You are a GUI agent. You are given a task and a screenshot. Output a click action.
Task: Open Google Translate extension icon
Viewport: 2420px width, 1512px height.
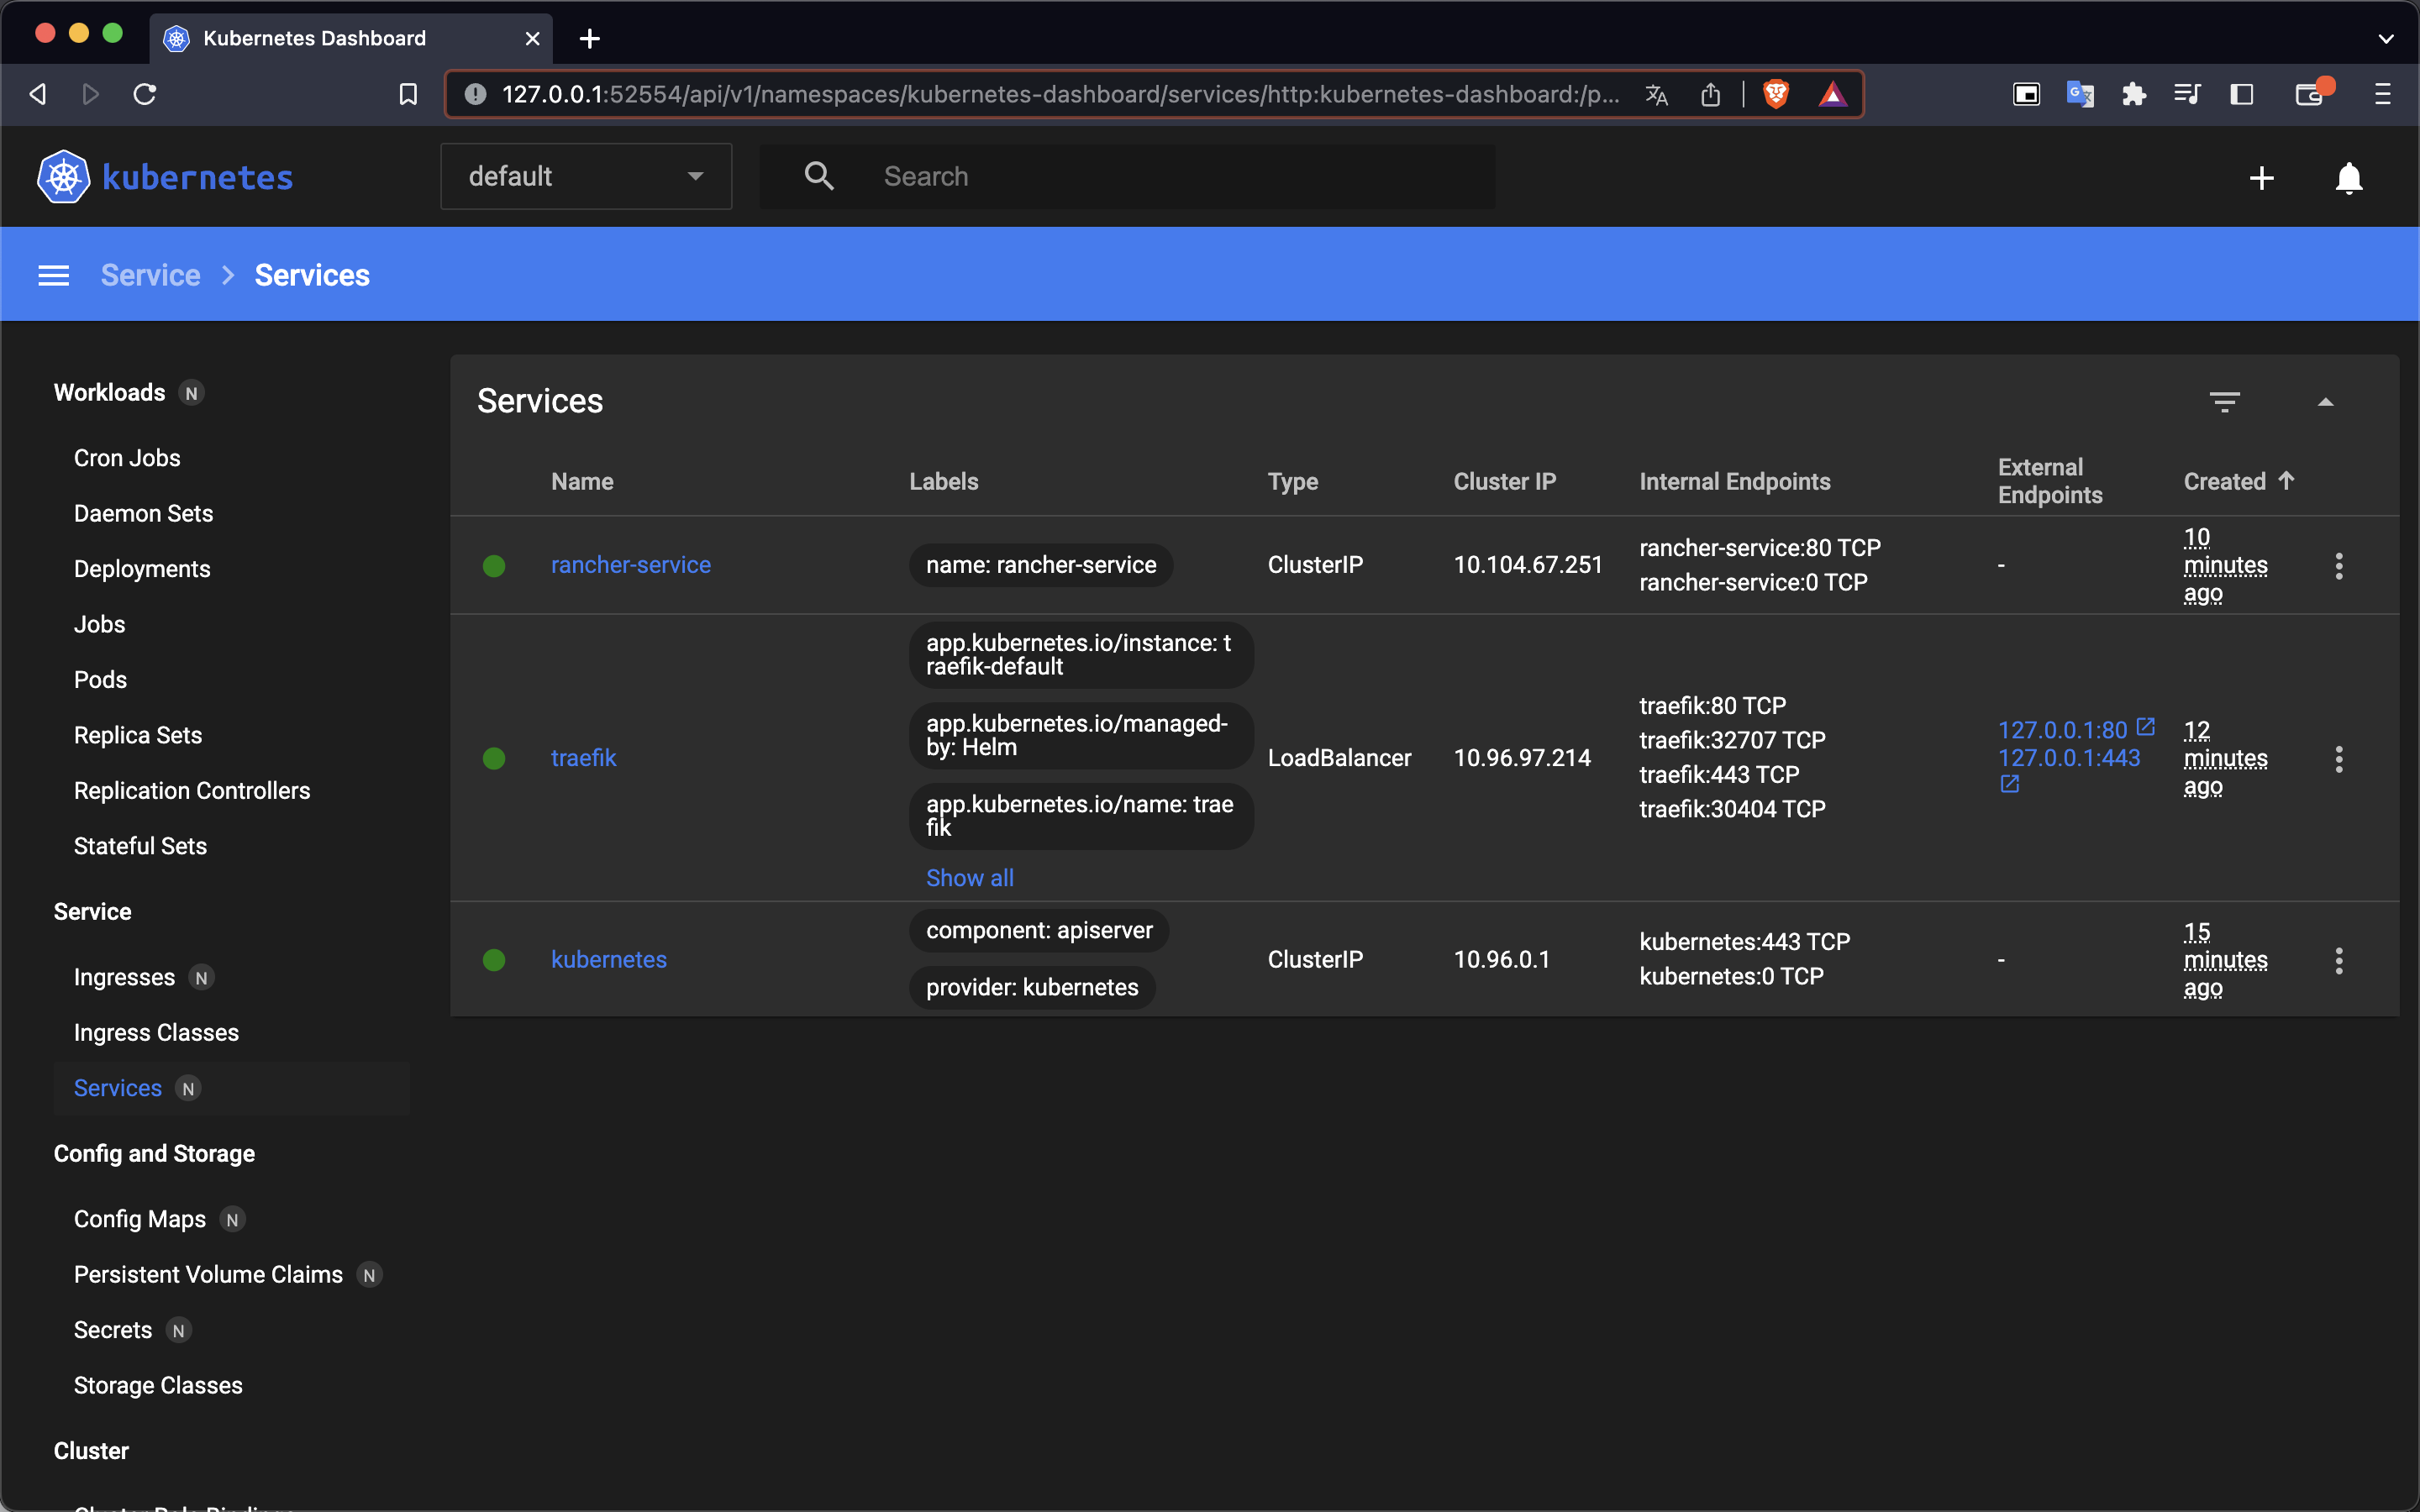pyautogui.click(x=2080, y=94)
